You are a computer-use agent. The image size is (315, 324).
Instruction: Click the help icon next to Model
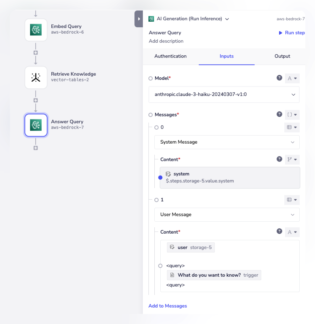[x=279, y=78]
